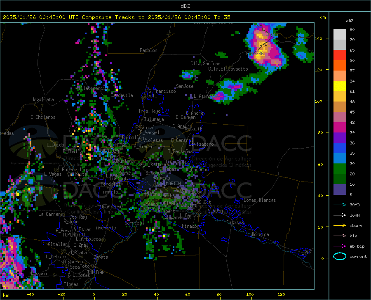The image size is (371, 300).
Task: Click the 'Zapata' map label
Action: point(101,257)
